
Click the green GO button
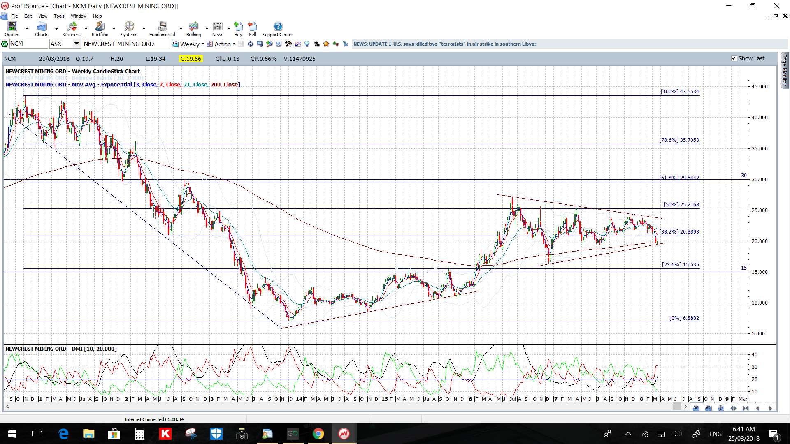[5, 44]
